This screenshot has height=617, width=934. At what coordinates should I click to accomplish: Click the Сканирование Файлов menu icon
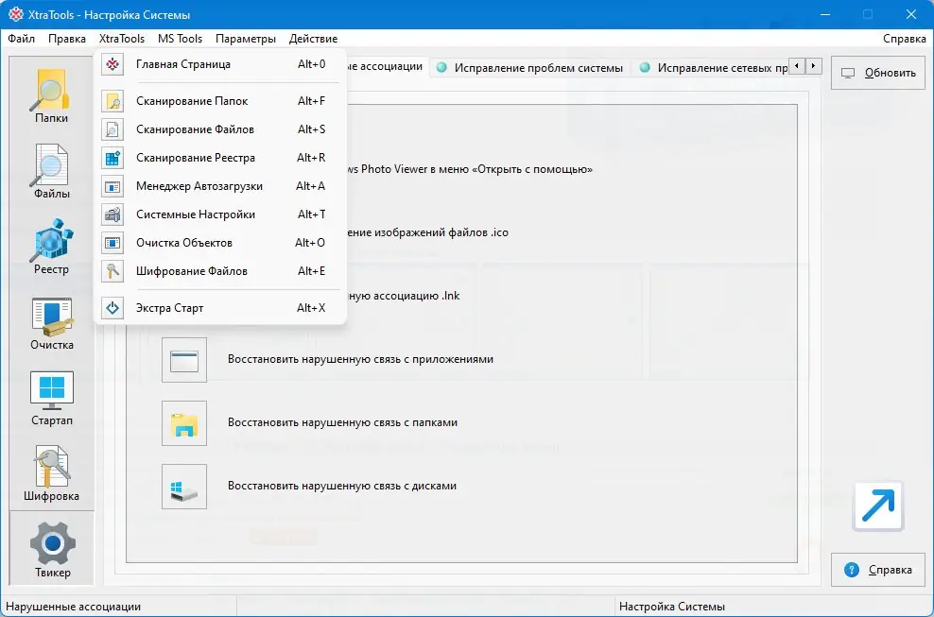[x=112, y=129]
